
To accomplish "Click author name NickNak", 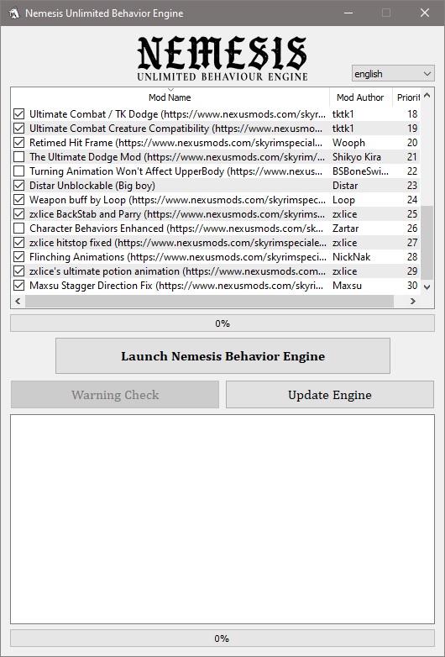I will (352, 256).
